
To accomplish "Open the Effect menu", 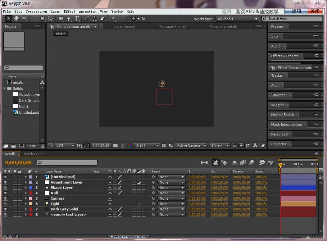I will (x=69, y=12).
